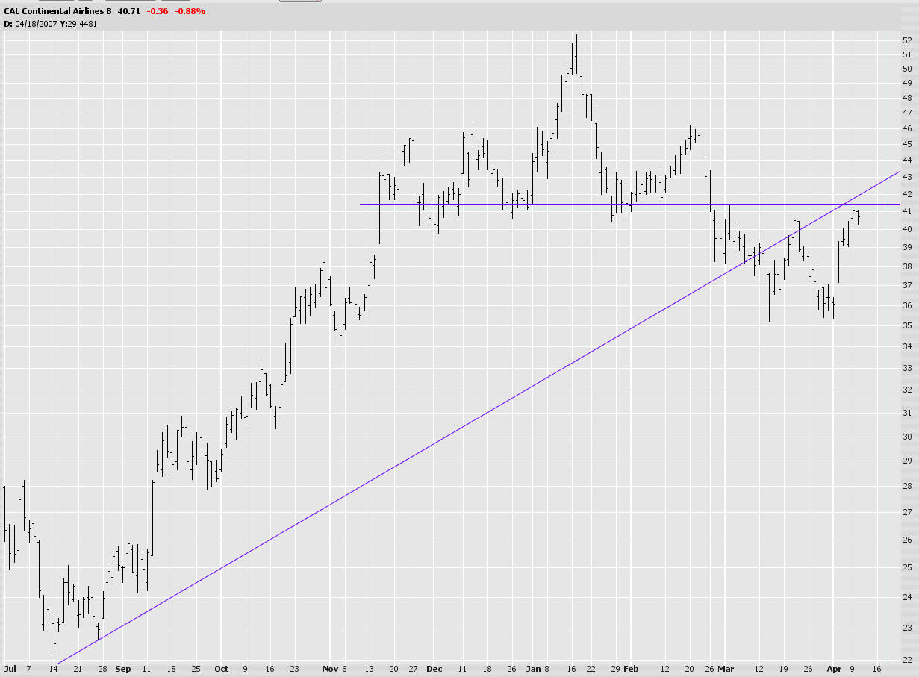Click the red price change -0.36
Screen dimensions: 919x677
point(157,11)
